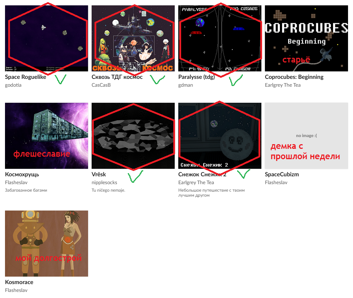The width and height of the screenshot is (353, 298).
Task: Open the Vrěsk grayscale thumbnail
Action: tap(133, 136)
